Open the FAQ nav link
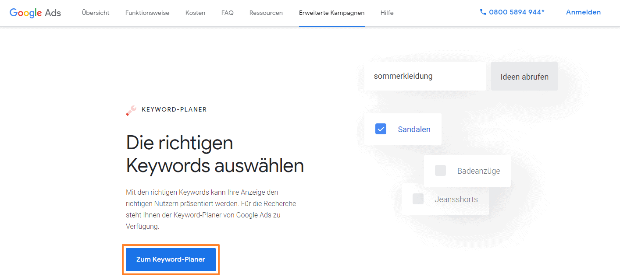620x280 pixels. click(228, 13)
